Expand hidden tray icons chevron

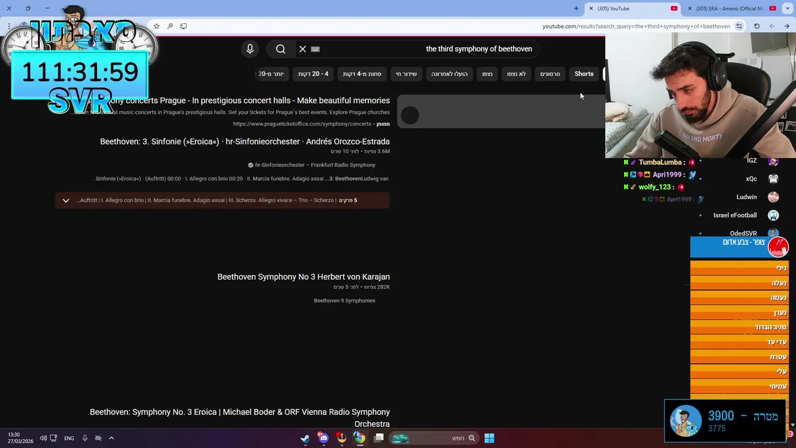point(111,438)
